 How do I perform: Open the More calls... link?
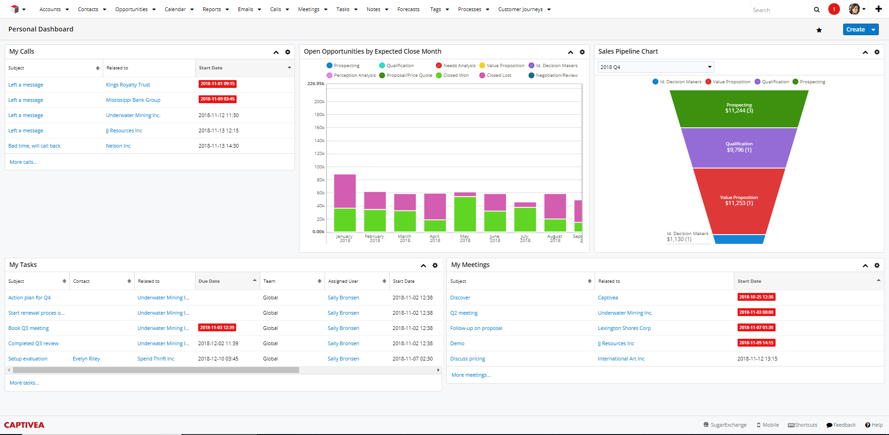[x=23, y=162]
